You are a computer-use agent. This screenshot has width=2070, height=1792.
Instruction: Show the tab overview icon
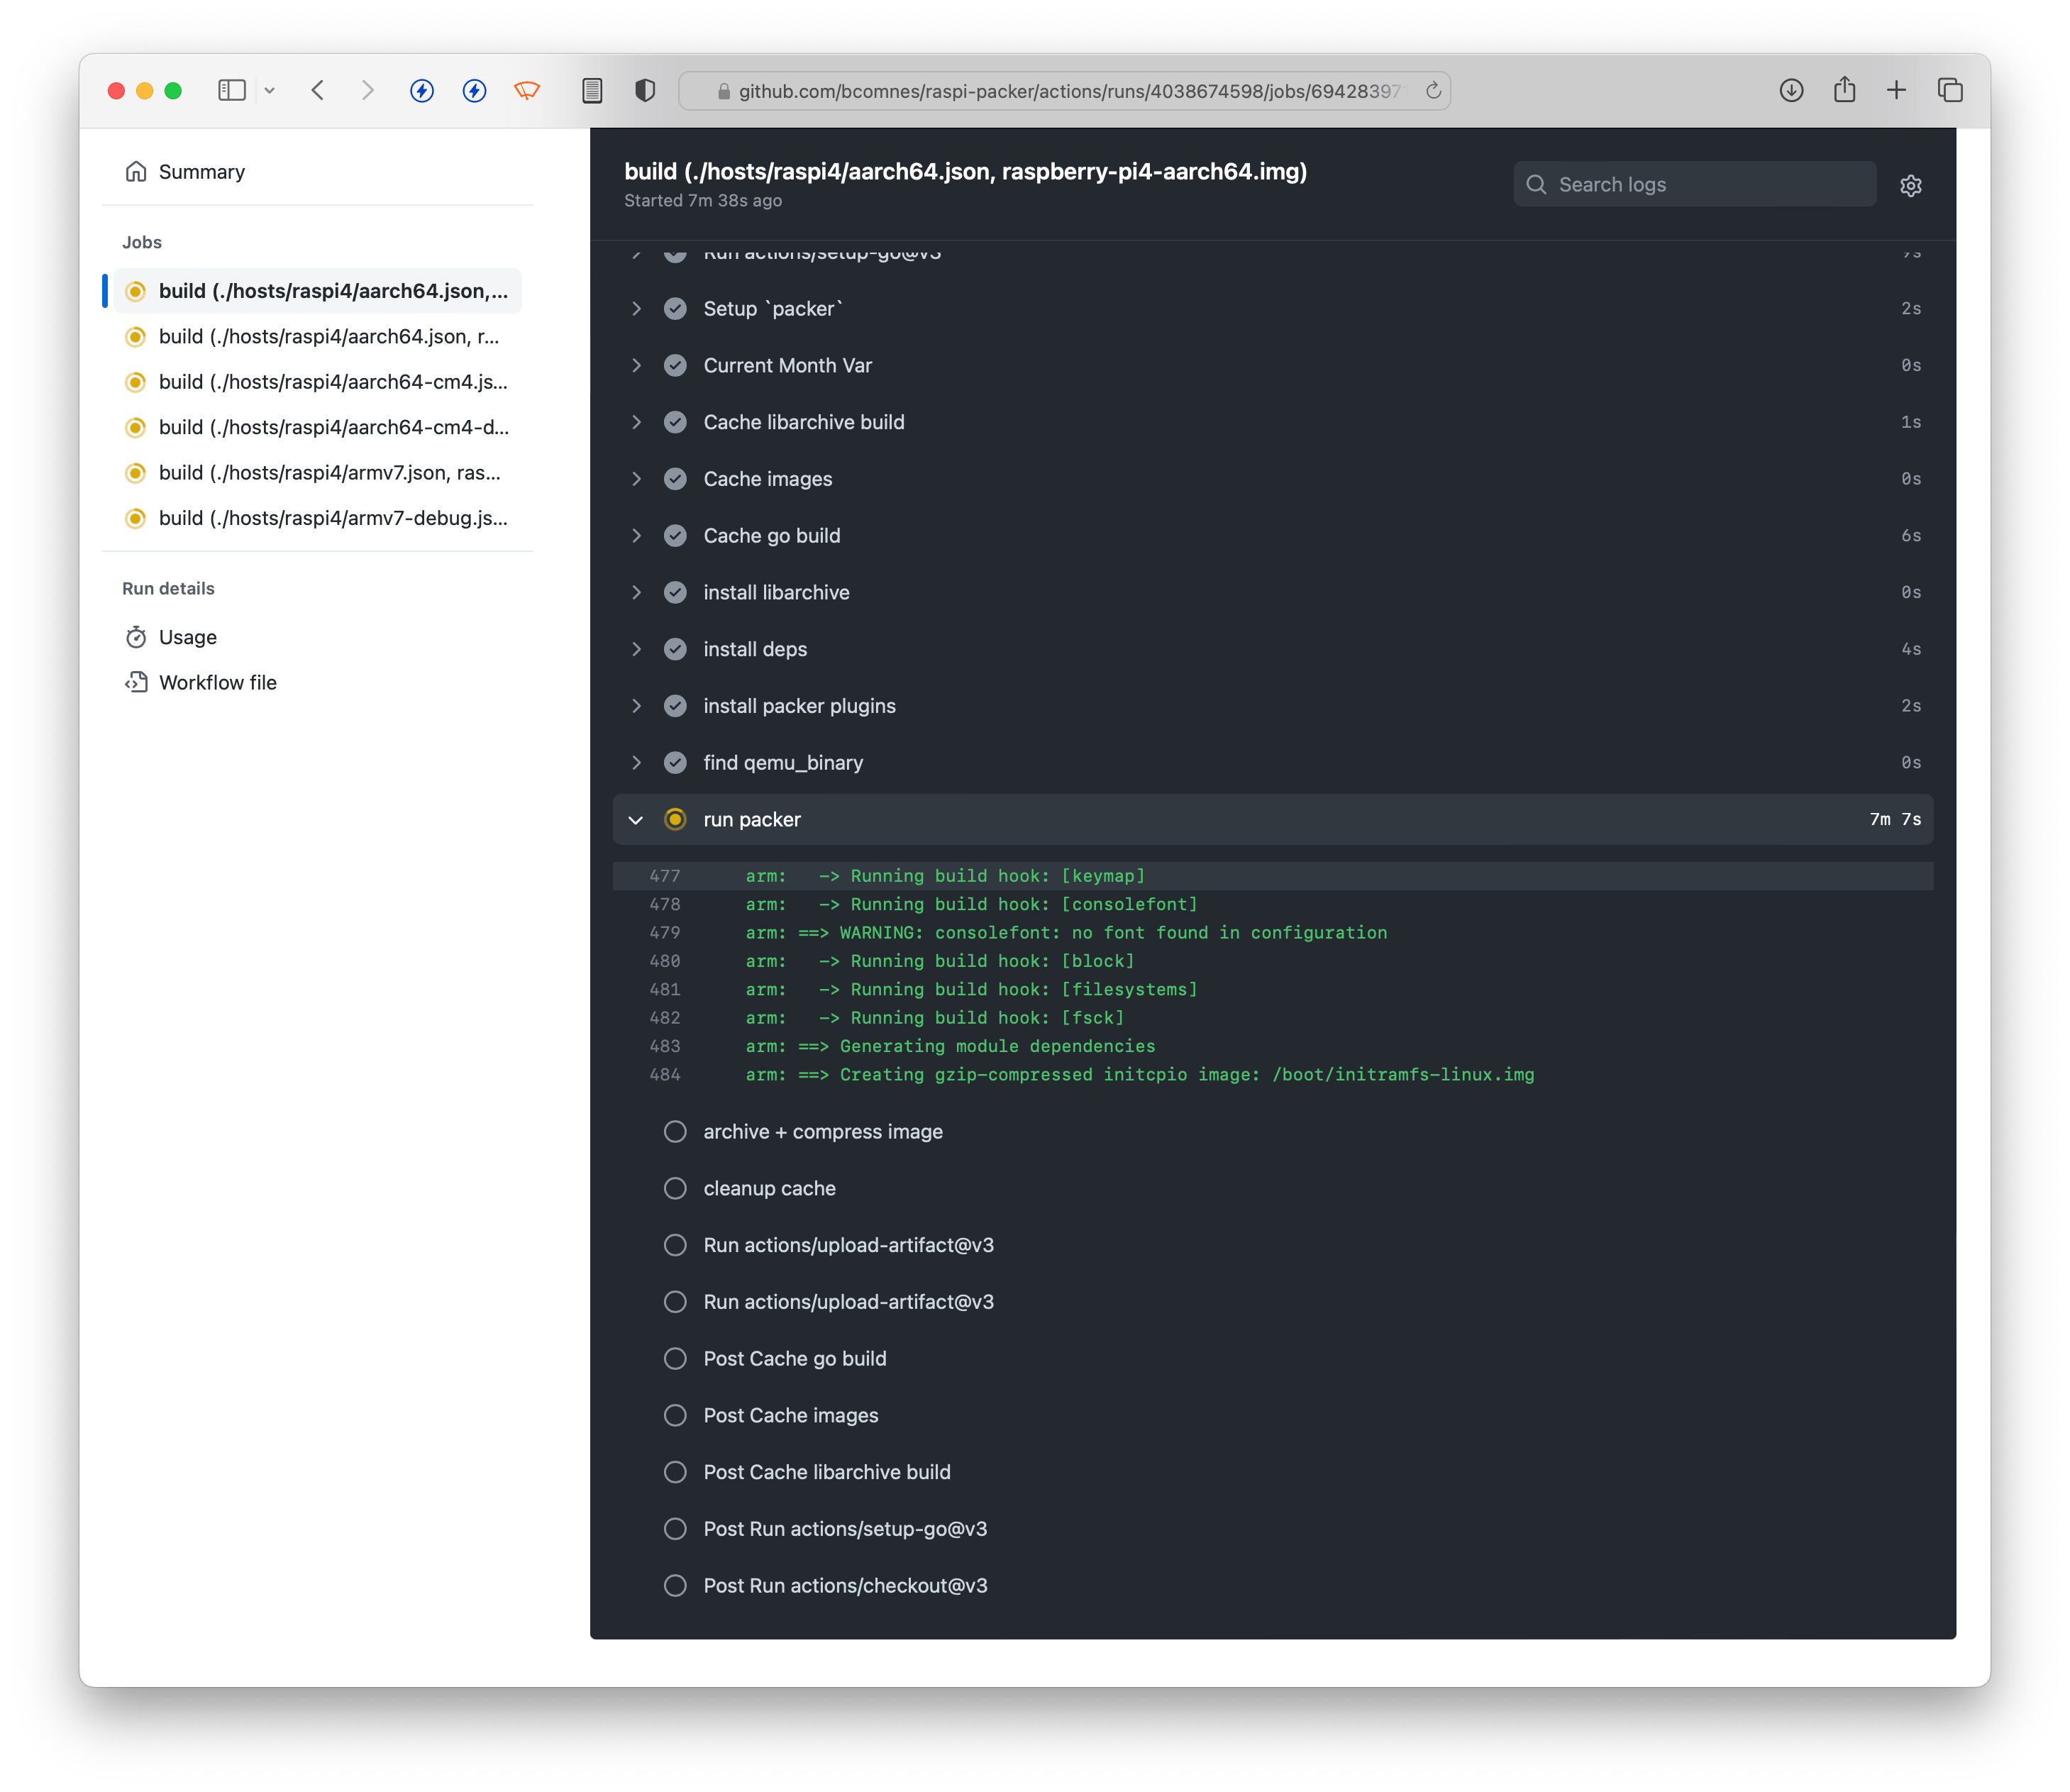[1950, 91]
